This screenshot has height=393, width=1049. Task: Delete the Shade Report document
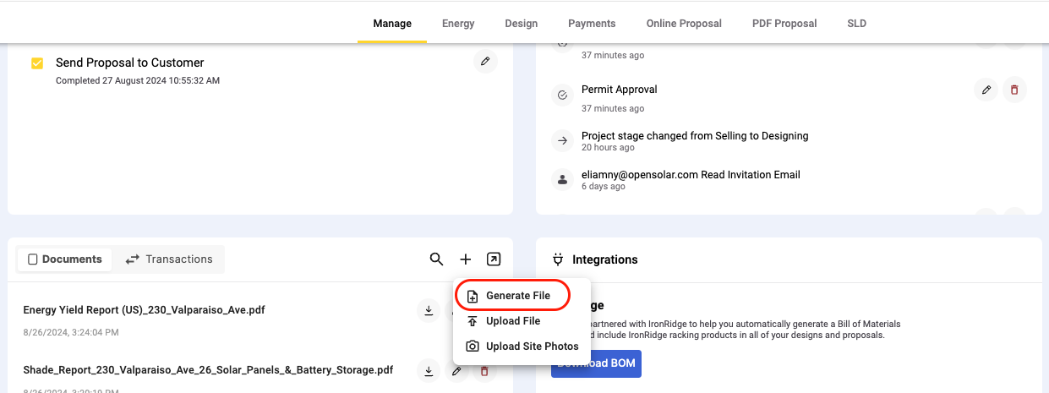pyautogui.click(x=484, y=370)
